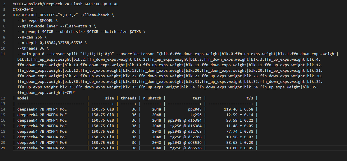Viewport: 347px width, 161px height.
Task: Click the 77.74 ± 0.38 result value
Action: 240,131
